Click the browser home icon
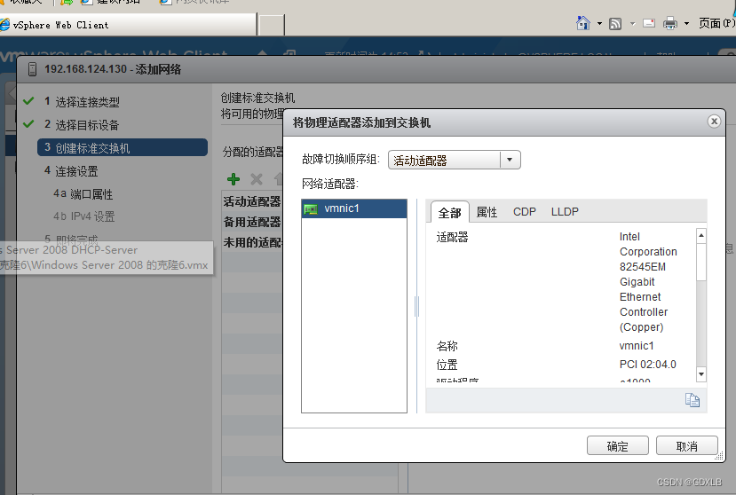736x495 pixels. tap(583, 23)
